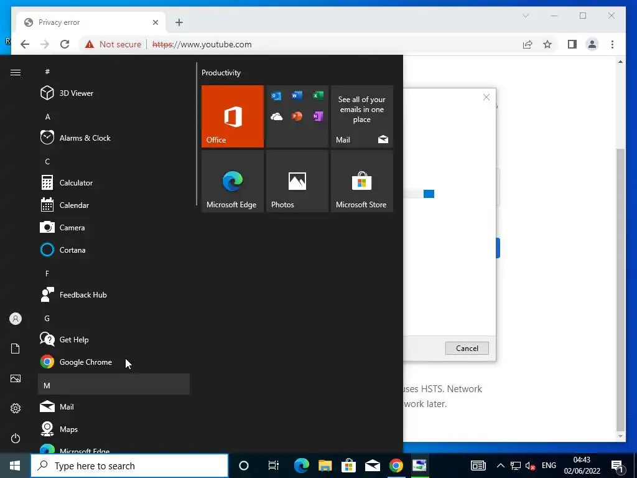Close the Privacy error tab
Screen dimensions: 637x478
155,22
